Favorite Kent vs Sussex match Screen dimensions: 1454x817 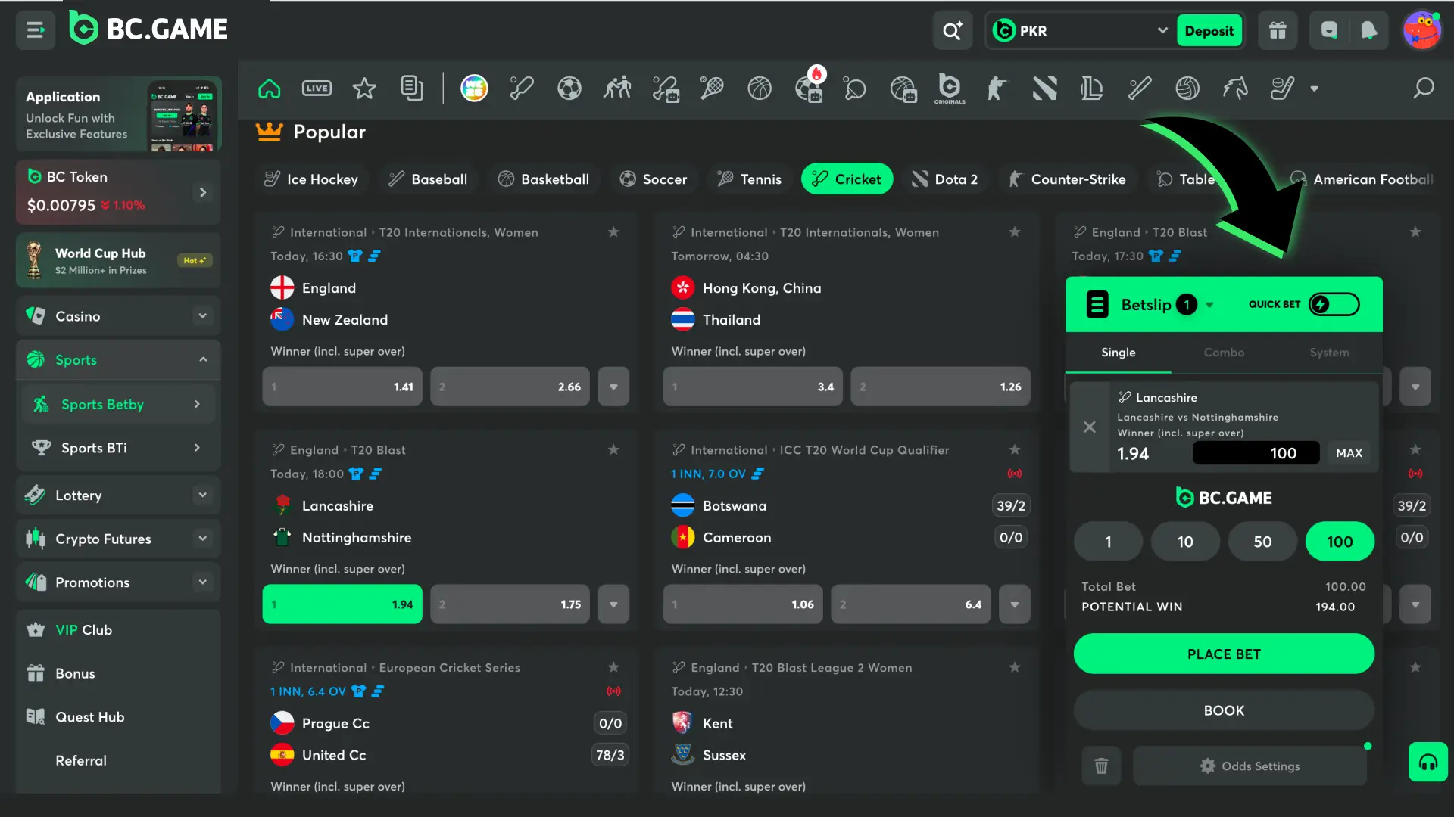tap(1015, 668)
